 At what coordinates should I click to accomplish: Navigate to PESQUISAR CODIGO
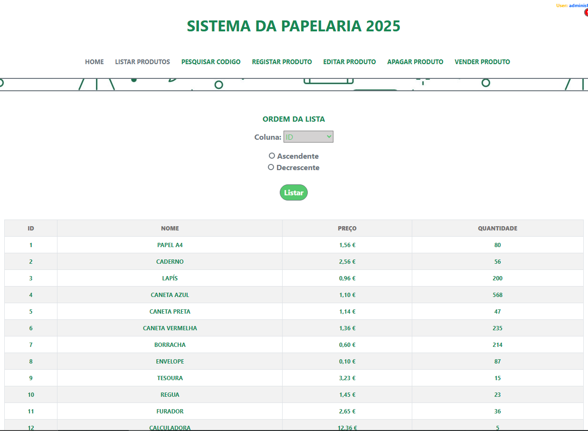click(211, 62)
